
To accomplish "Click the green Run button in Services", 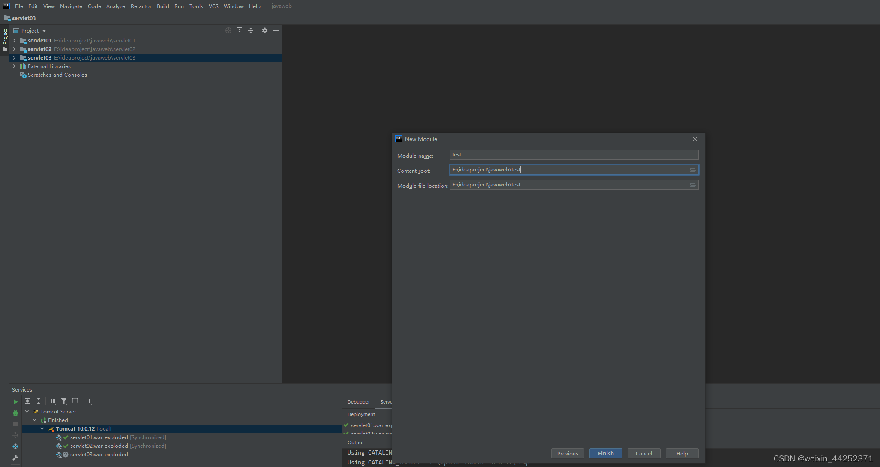I will tap(15, 402).
